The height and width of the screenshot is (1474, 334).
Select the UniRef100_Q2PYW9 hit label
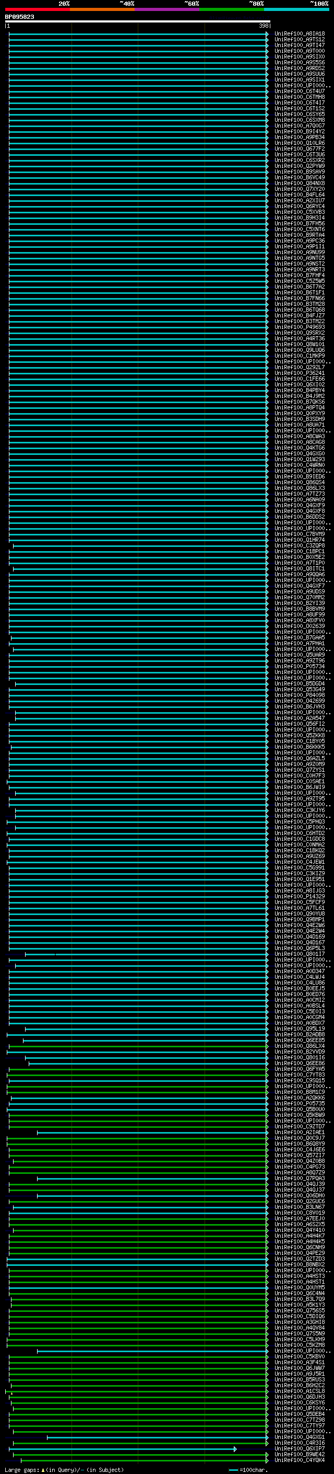(300, 166)
